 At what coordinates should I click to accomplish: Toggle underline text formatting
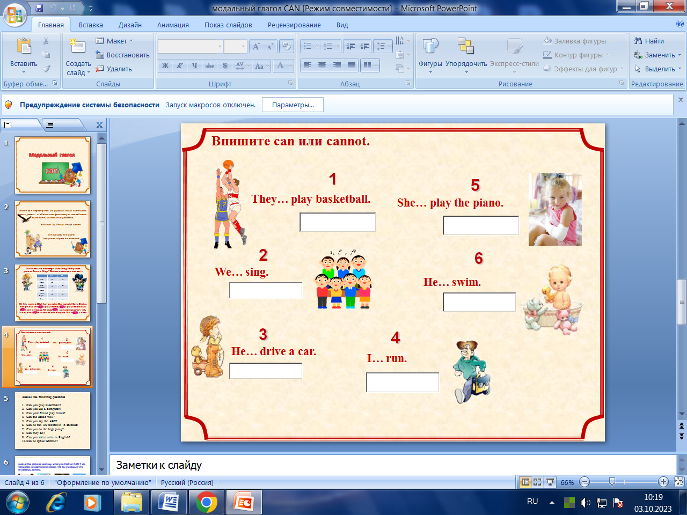[194, 66]
